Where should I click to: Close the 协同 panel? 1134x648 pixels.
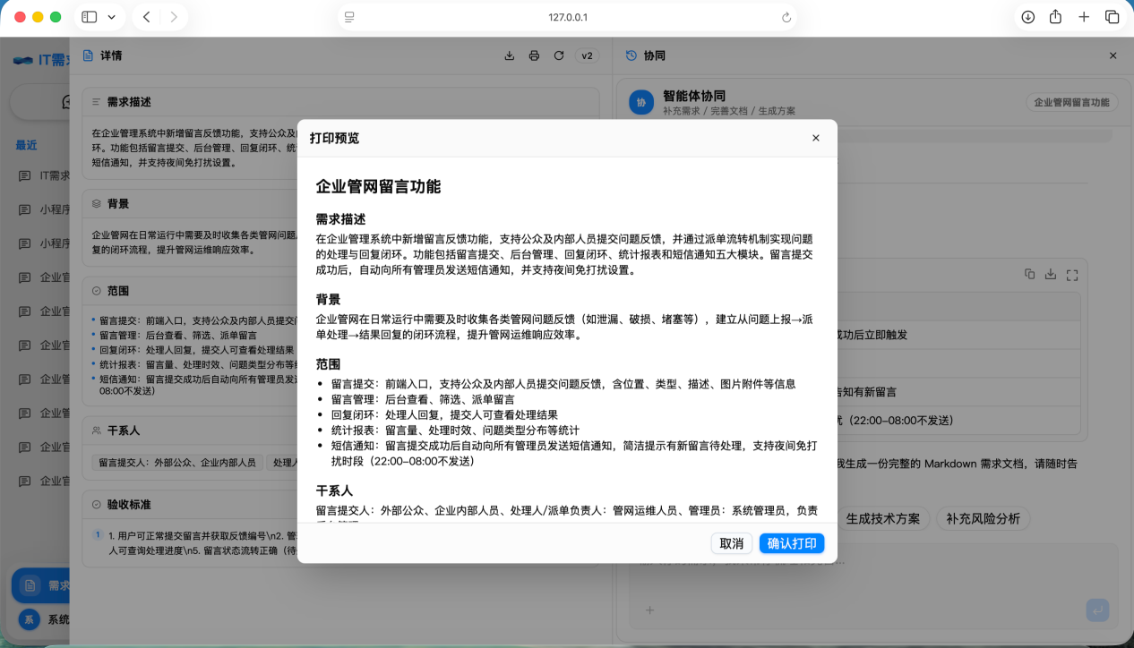tap(1113, 55)
